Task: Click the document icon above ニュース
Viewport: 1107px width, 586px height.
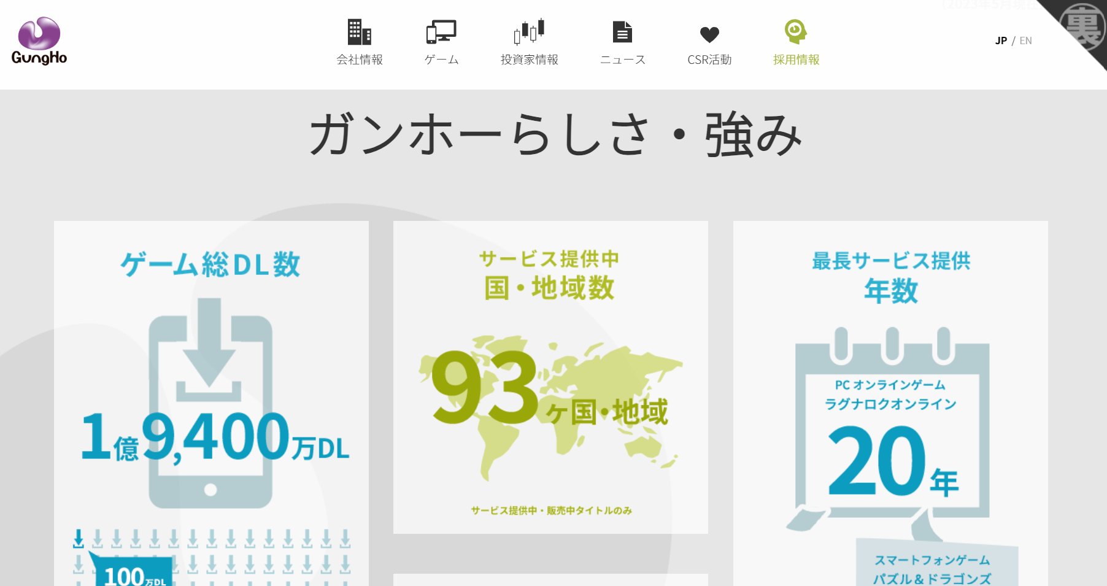Action: [x=622, y=32]
